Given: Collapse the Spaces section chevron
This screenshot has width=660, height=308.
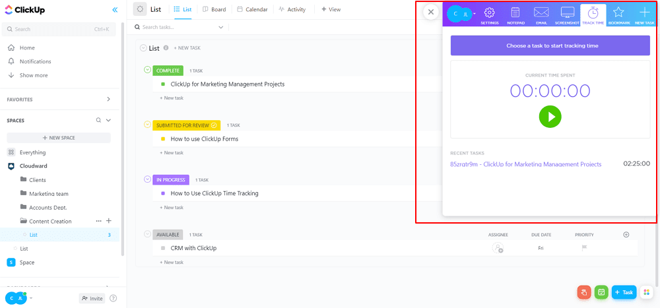Looking at the screenshot, I should coord(108,120).
